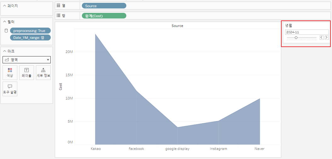
Task: Open the mark type dropdown showing 영역
Action: pyautogui.click(x=27, y=60)
